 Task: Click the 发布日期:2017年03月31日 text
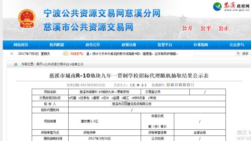tap(86, 85)
